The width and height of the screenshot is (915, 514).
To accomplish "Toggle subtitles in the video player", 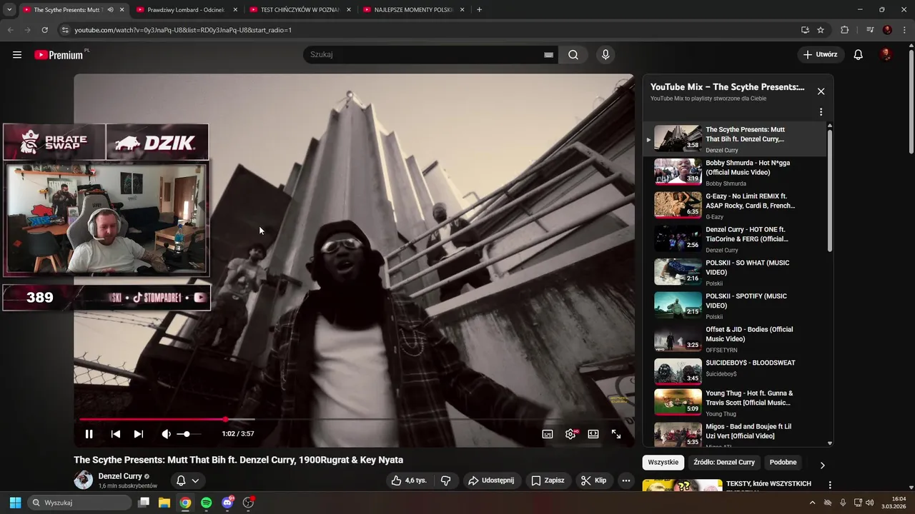I will (x=548, y=434).
